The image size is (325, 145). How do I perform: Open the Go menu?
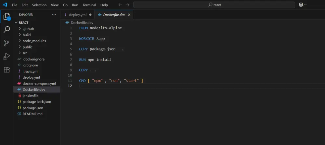pyautogui.click(x=65, y=5)
